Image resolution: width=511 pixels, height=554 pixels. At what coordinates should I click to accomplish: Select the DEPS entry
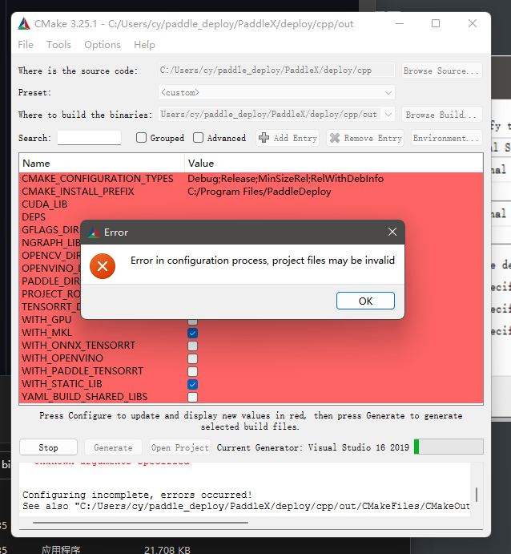click(34, 217)
